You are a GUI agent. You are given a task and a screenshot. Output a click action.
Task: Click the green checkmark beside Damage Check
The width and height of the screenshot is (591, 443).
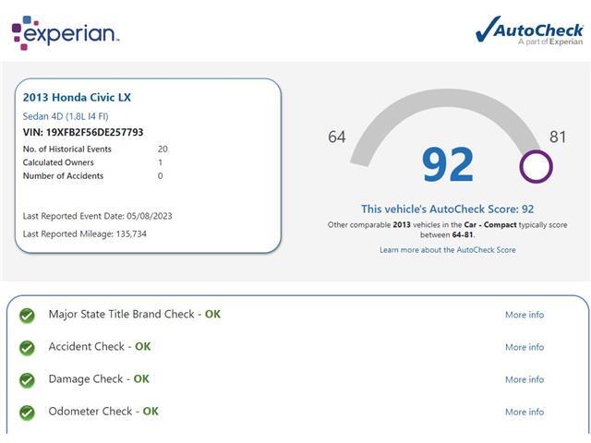click(x=27, y=380)
